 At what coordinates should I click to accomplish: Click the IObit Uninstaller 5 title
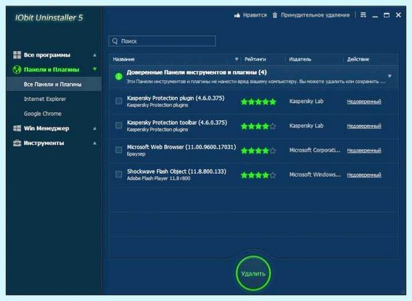coord(49,18)
